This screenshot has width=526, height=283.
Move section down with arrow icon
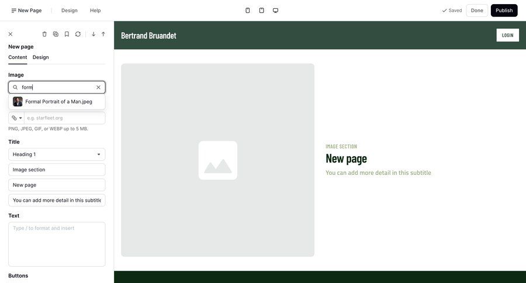[94, 34]
